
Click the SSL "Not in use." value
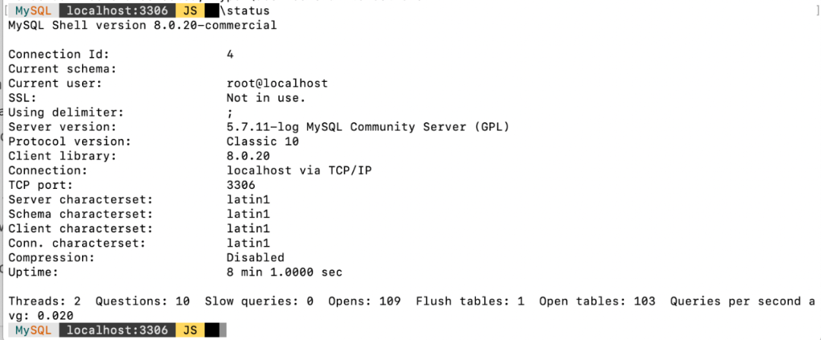pyautogui.click(x=265, y=98)
